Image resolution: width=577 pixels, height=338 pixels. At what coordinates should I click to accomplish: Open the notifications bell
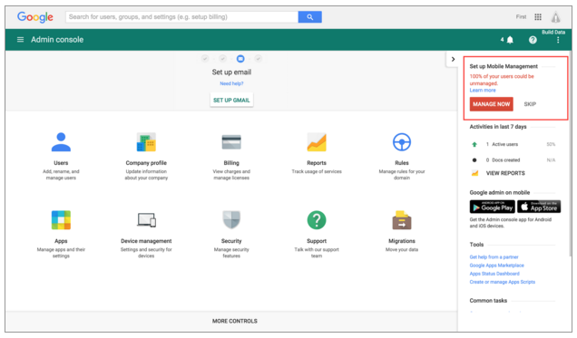pos(510,40)
